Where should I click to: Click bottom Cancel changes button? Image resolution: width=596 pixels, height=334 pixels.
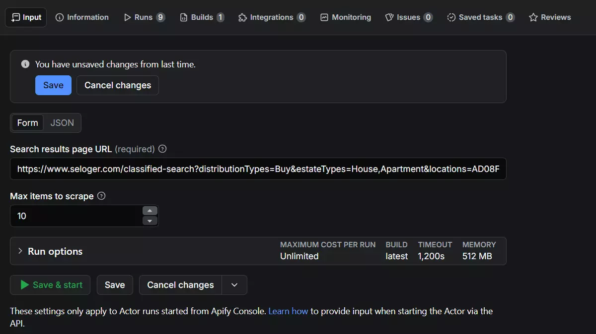point(180,285)
